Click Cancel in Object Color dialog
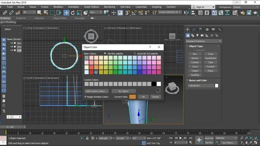This screenshot has height=146, width=260. point(155,97)
